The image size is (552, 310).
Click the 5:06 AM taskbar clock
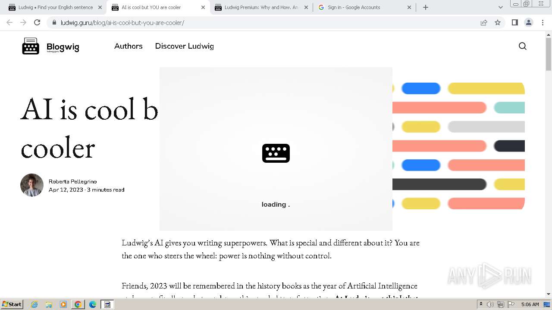pos(530,304)
